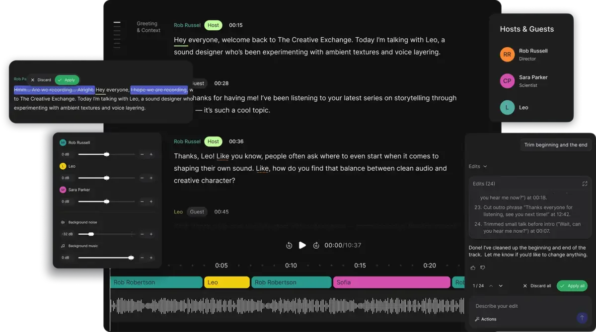596x332 pixels.
Task: Decrease Sara Parker volume with minus
Action: 142,201
